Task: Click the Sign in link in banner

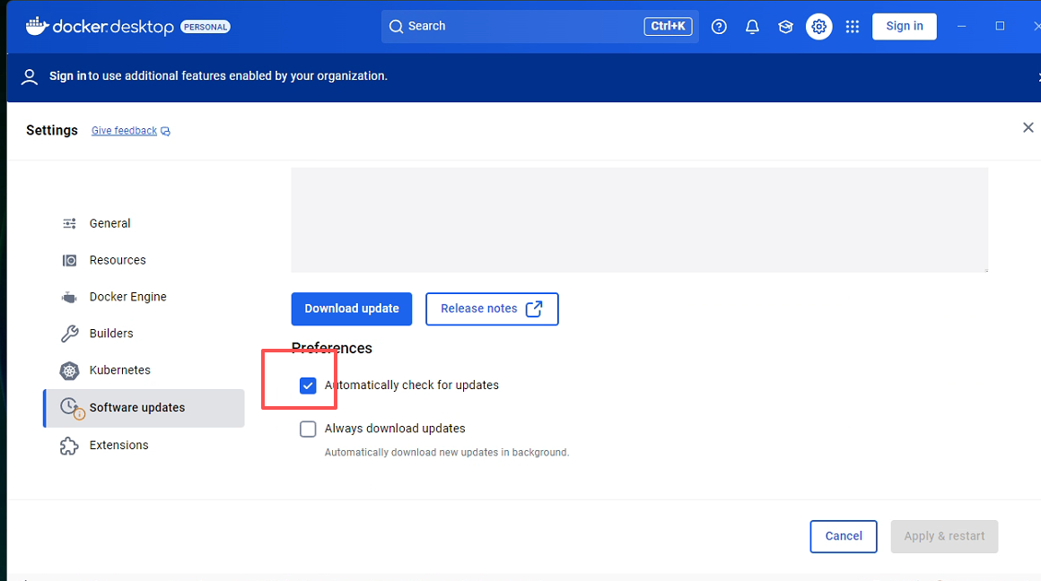Action: click(67, 76)
